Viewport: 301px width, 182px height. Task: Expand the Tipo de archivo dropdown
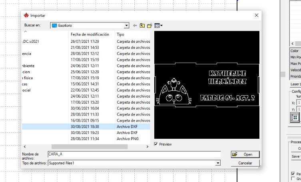pos(218,163)
